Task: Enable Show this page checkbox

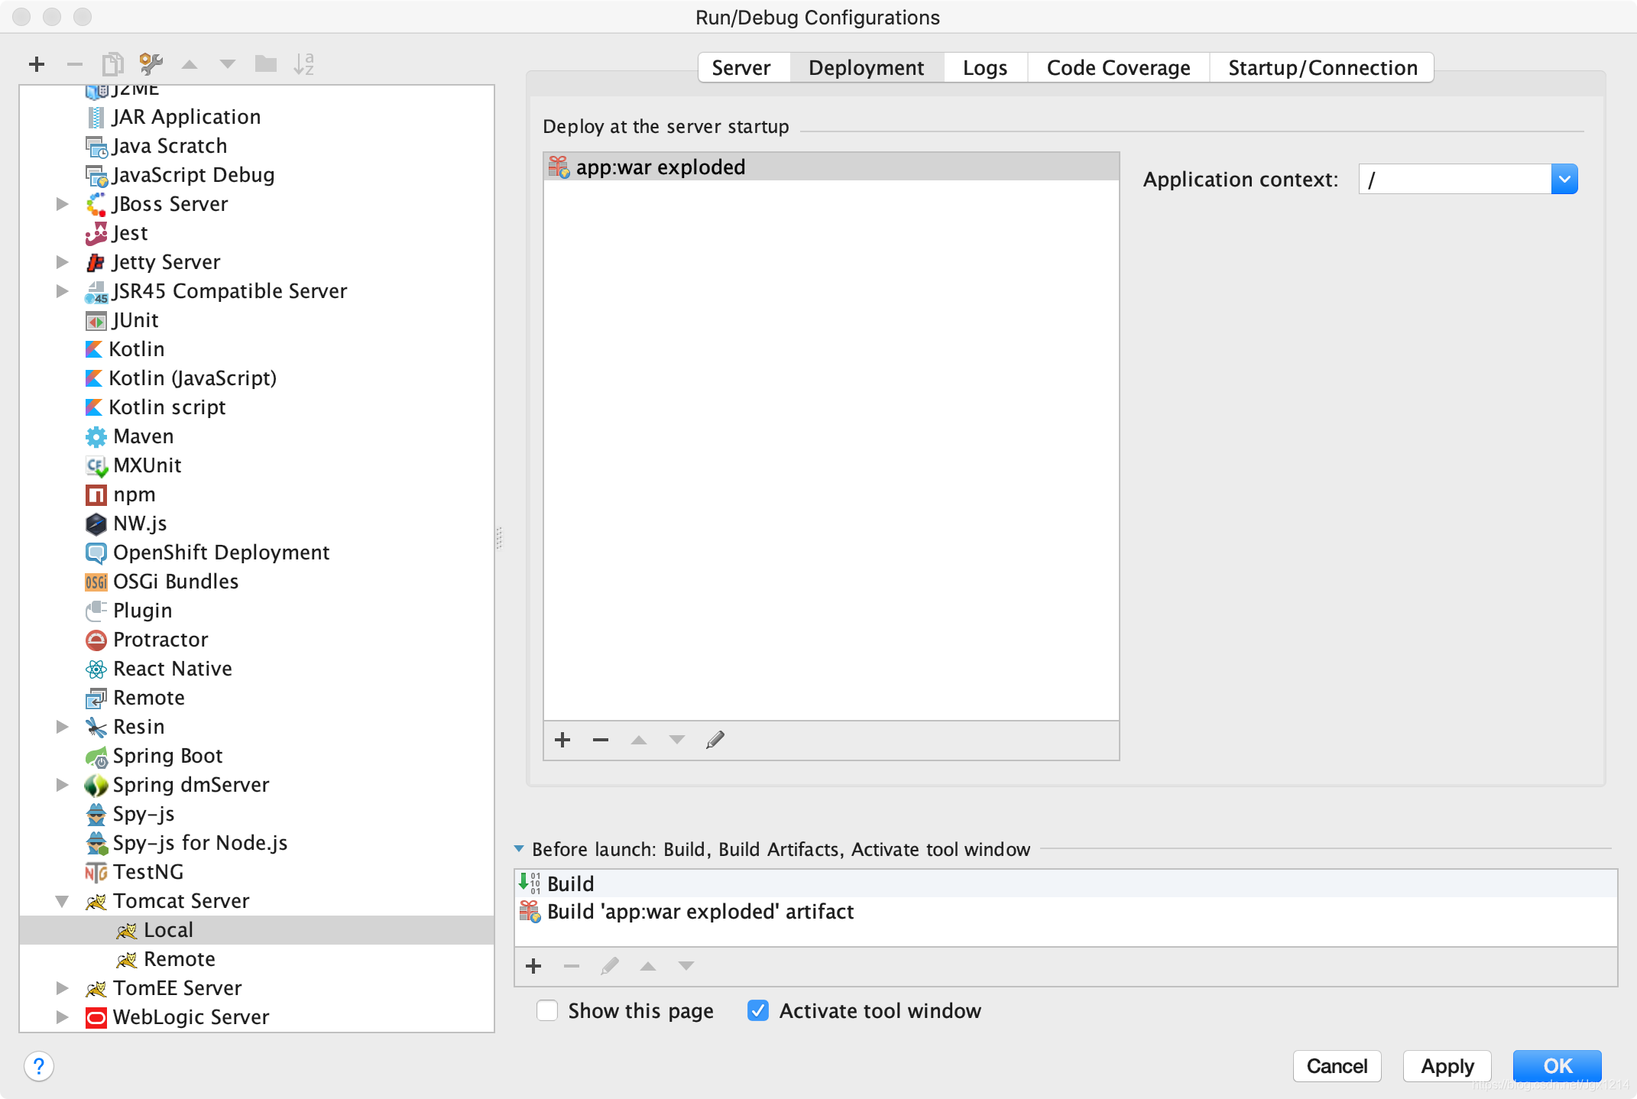Action: (x=547, y=1010)
